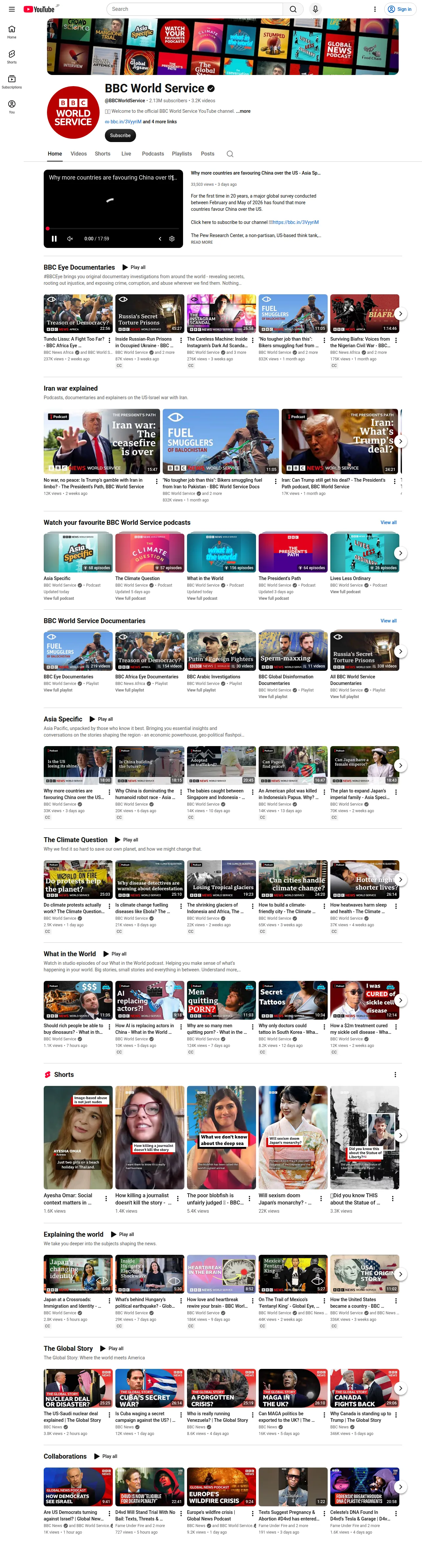422x1555 pixels.
Task: Seek in the featured video progress bar
Action: 113,229
